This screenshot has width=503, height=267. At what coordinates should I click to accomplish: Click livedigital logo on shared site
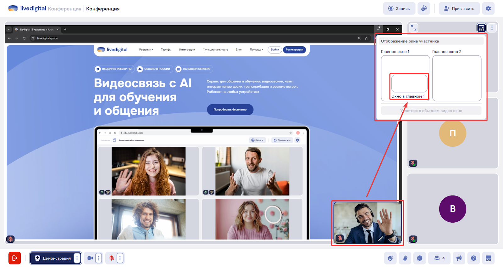(x=113, y=50)
